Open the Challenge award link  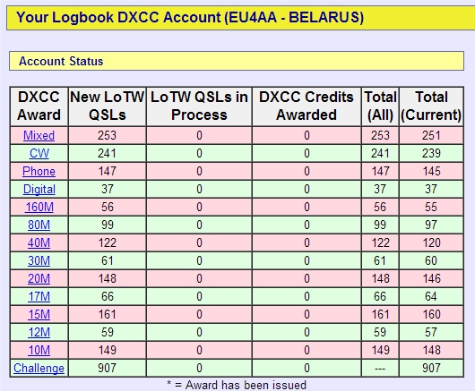coord(39,368)
